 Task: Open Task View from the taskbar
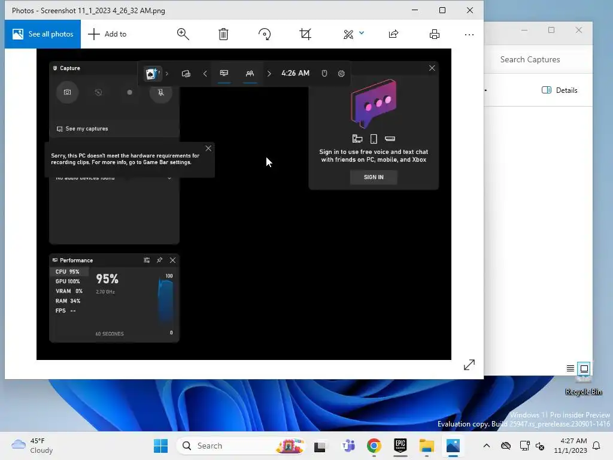point(320,446)
